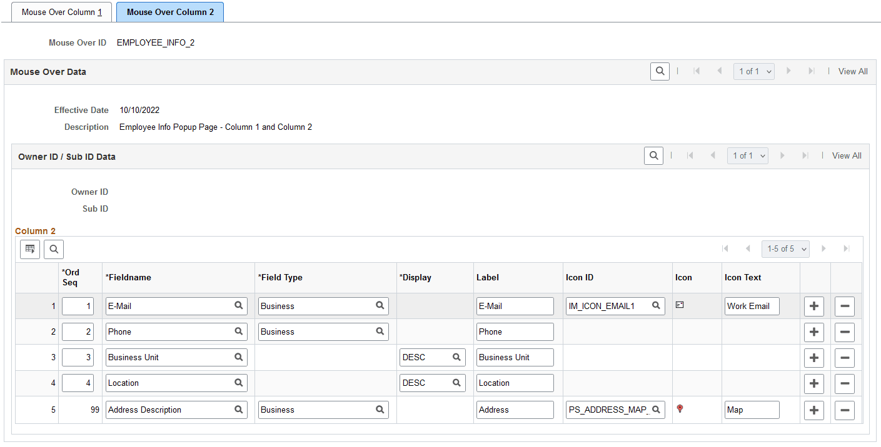Expand the 1 of 1 dropdown in Mouse Over Data

point(753,71)
